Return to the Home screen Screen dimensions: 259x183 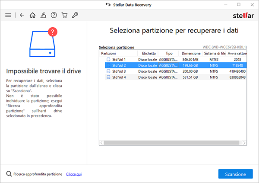pyautogui.click(x=33, y=15)
